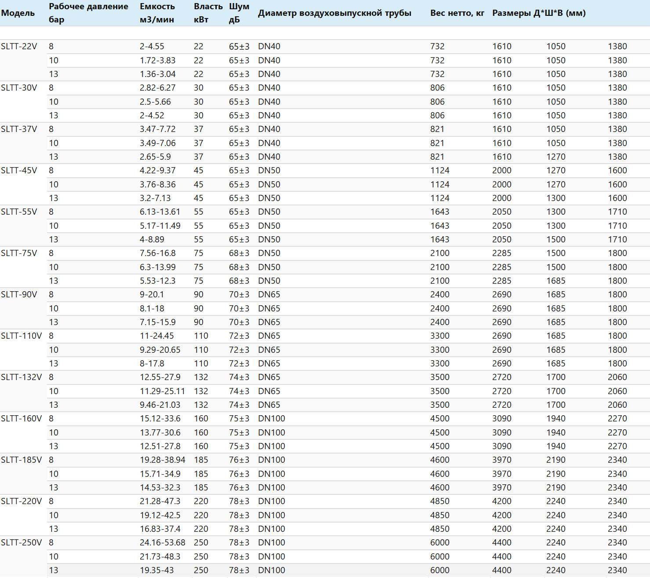Click the SLTT-37V model name
Screen dimensions: 650x578
pyautogui.click(x=19, y=129)
